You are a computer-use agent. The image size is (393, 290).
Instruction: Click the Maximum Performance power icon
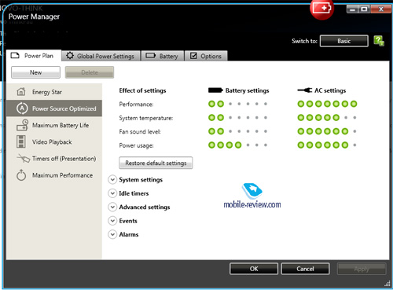[21, 175]
